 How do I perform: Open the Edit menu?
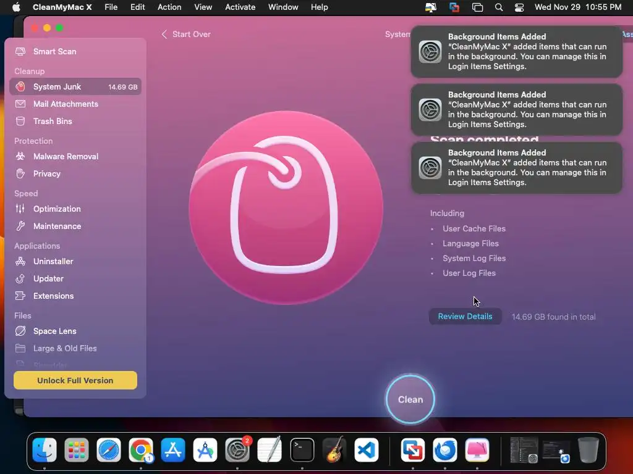pyautogui.click(x=138, y=7)
